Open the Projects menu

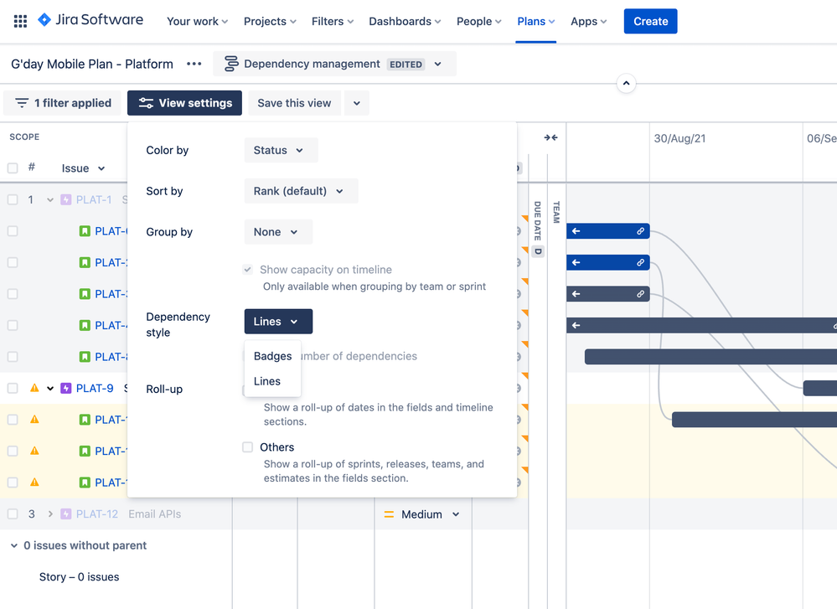(x=270, y=21)
